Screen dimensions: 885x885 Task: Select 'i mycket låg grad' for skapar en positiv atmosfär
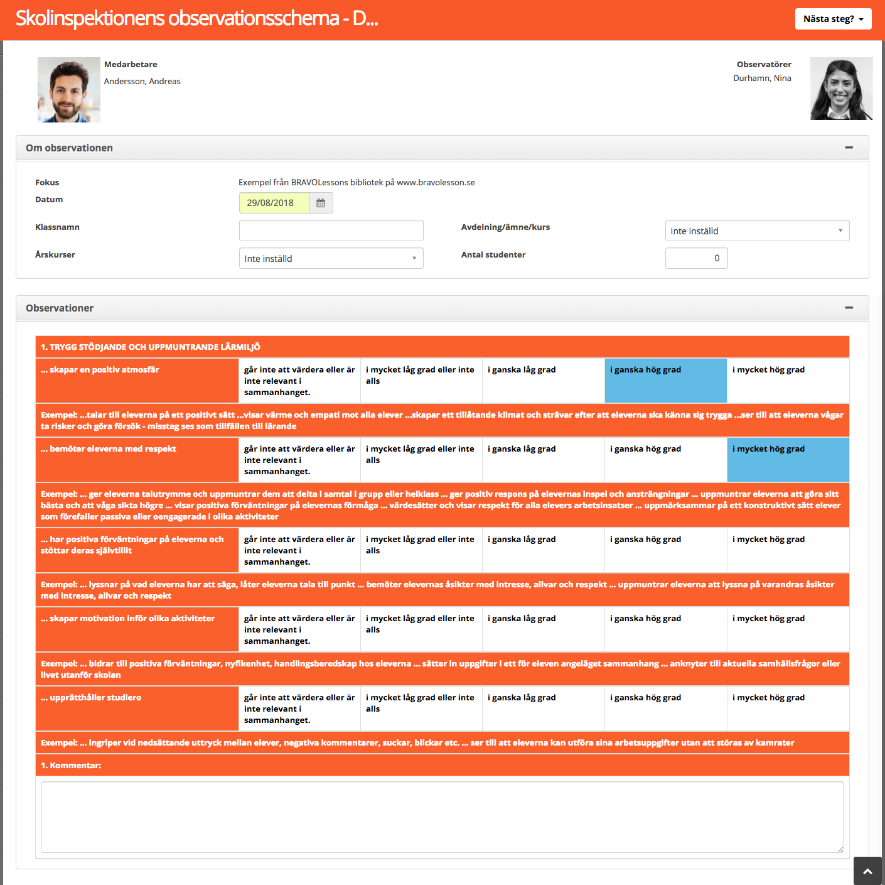click(x=421, y=381)
